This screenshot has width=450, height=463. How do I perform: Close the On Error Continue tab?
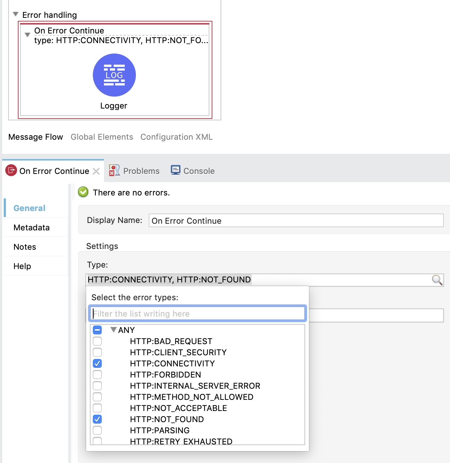pos(96,171)
